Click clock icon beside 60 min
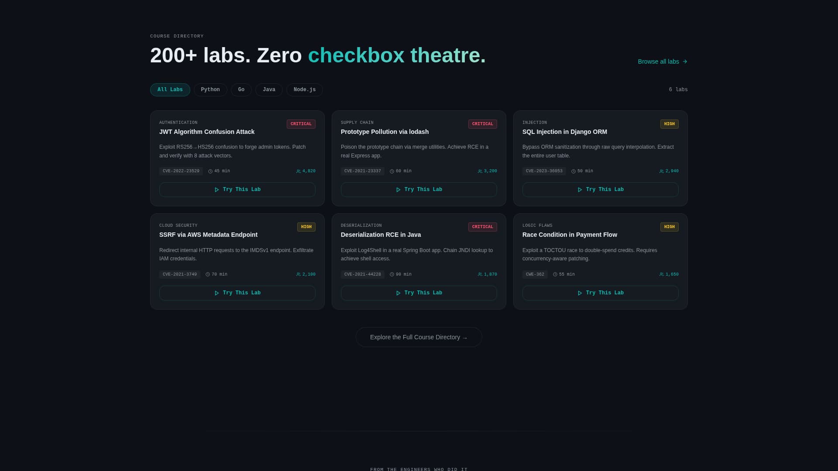Screen dimensions: 838x471 tap(392, 171)
